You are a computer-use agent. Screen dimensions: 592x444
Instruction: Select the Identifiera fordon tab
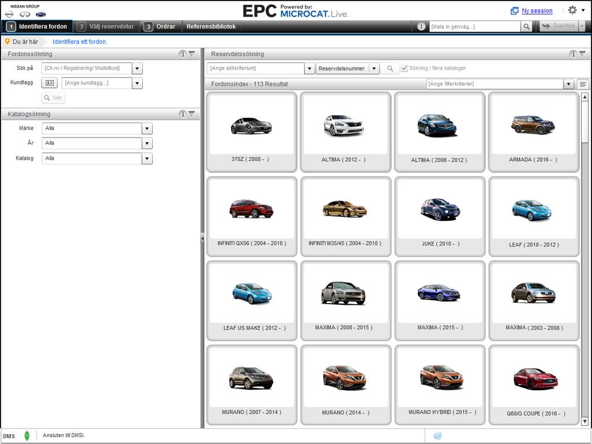(x=37, y=27)
